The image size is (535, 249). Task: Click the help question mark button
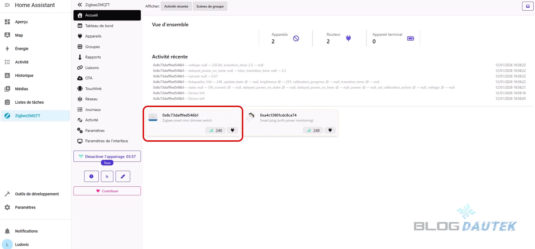(x=91, y=176)
